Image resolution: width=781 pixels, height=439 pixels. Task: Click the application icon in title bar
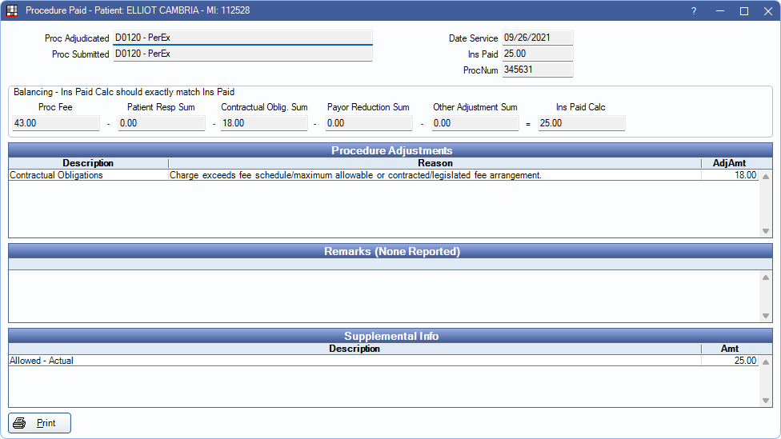12,11
